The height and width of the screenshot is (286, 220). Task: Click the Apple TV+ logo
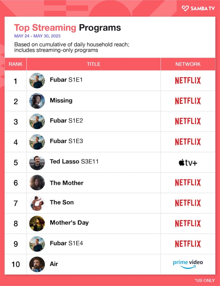click(188, 163)
